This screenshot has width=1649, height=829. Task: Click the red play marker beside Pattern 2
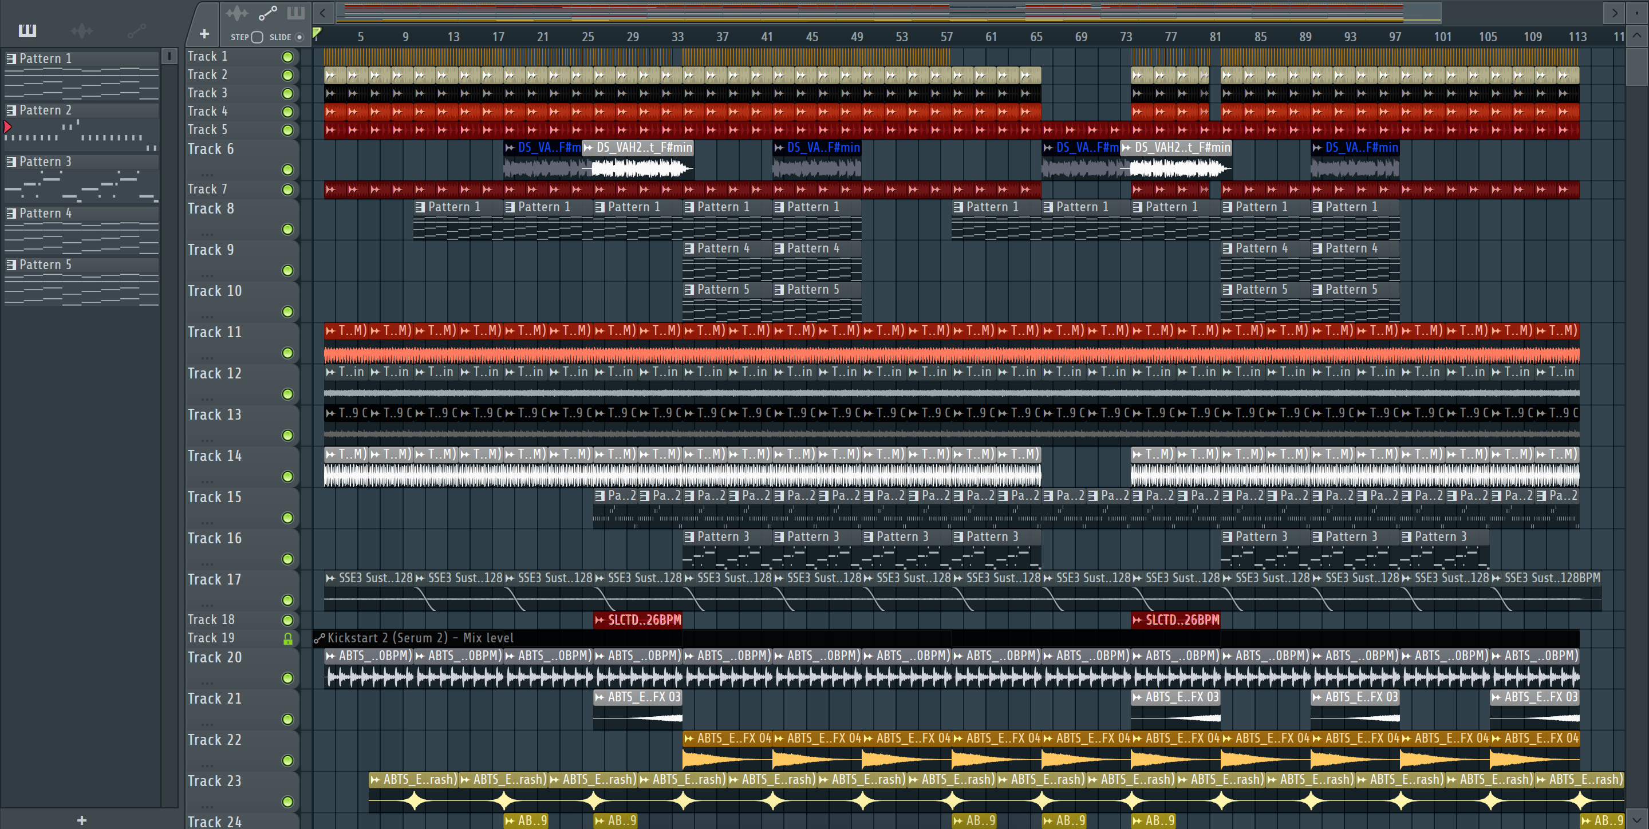tap(7, 127)
